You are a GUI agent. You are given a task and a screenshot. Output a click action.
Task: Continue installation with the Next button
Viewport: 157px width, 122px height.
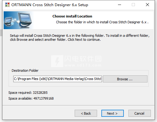pos(112,113)
